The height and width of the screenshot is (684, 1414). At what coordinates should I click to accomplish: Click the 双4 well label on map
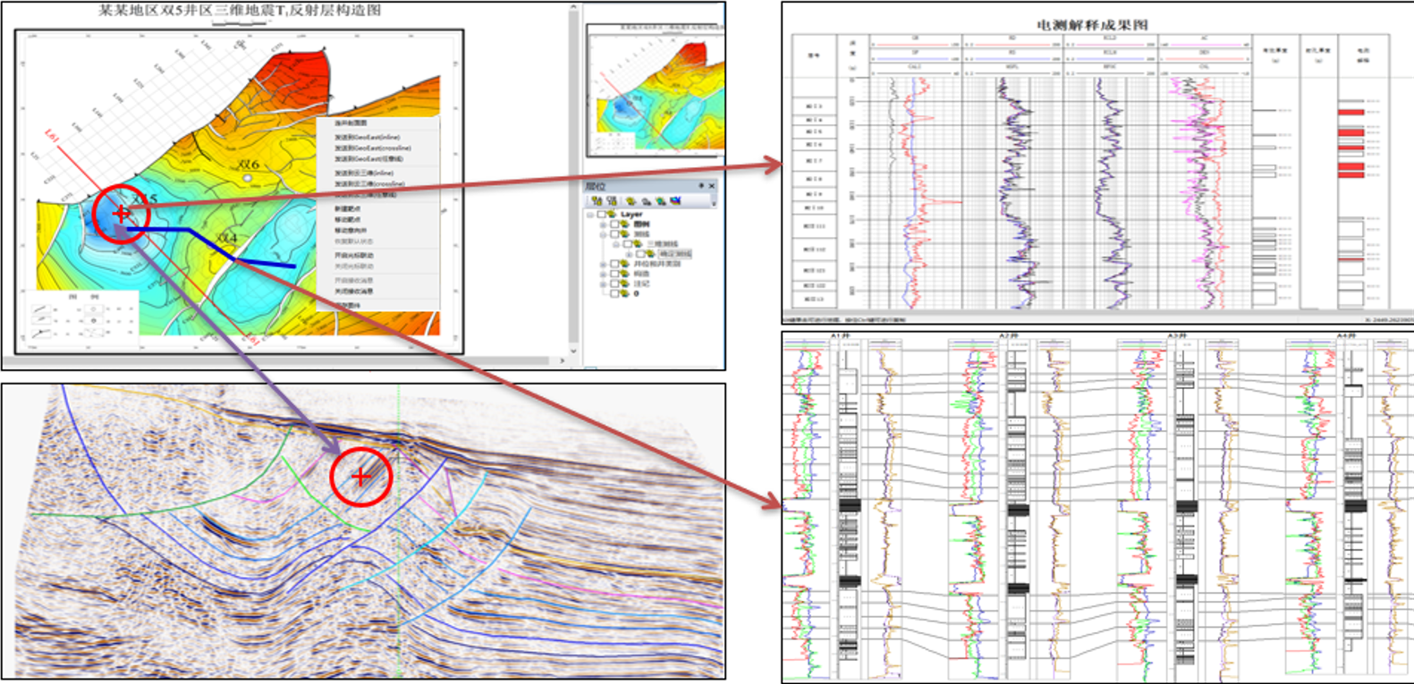pos(226,239)
